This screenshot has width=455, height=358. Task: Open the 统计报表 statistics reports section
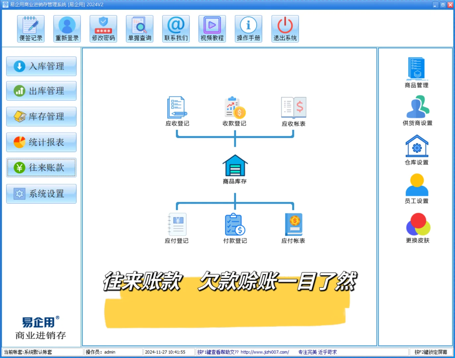coord(41,142)
